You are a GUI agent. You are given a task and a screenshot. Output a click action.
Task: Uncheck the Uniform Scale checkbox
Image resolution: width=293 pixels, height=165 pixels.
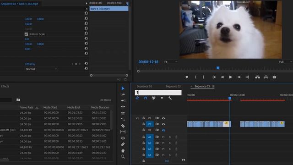pyautogui.click(x=26, y=34)
